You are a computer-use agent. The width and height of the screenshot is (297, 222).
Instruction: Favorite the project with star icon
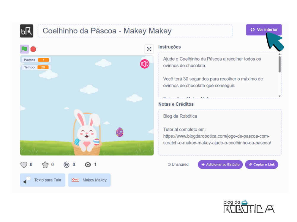[x=45, y=165]
